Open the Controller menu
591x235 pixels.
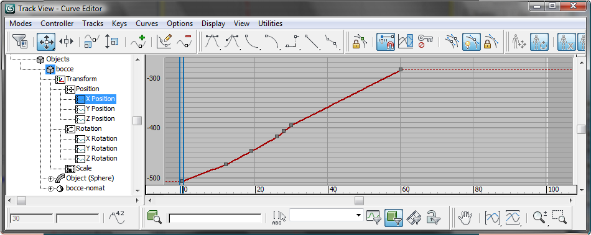click(x=57, y=24)
